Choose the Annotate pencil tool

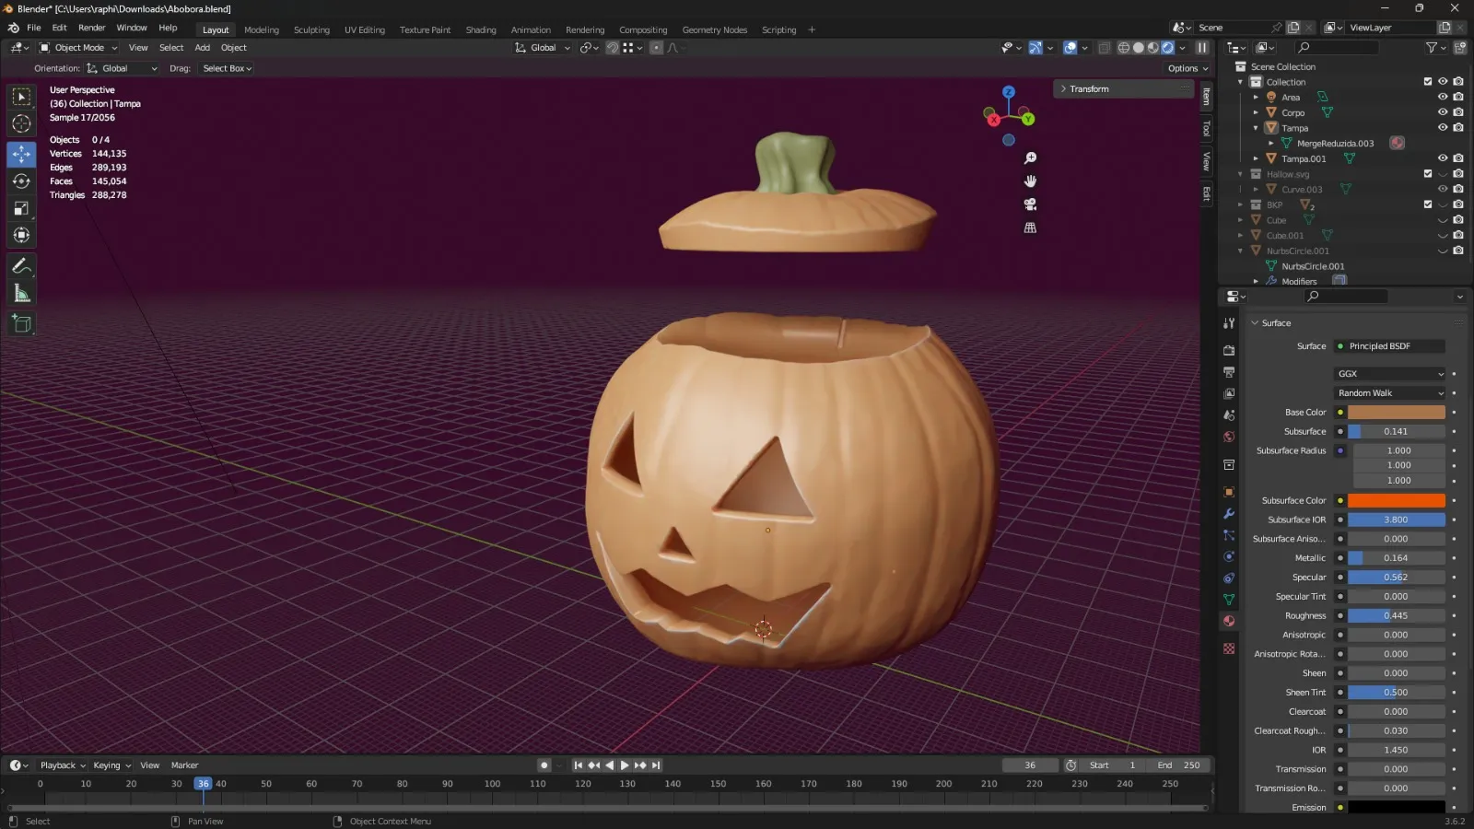click(x=21, y=266)
